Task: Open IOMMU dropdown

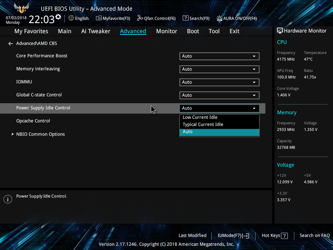Action: click(220, 82)
